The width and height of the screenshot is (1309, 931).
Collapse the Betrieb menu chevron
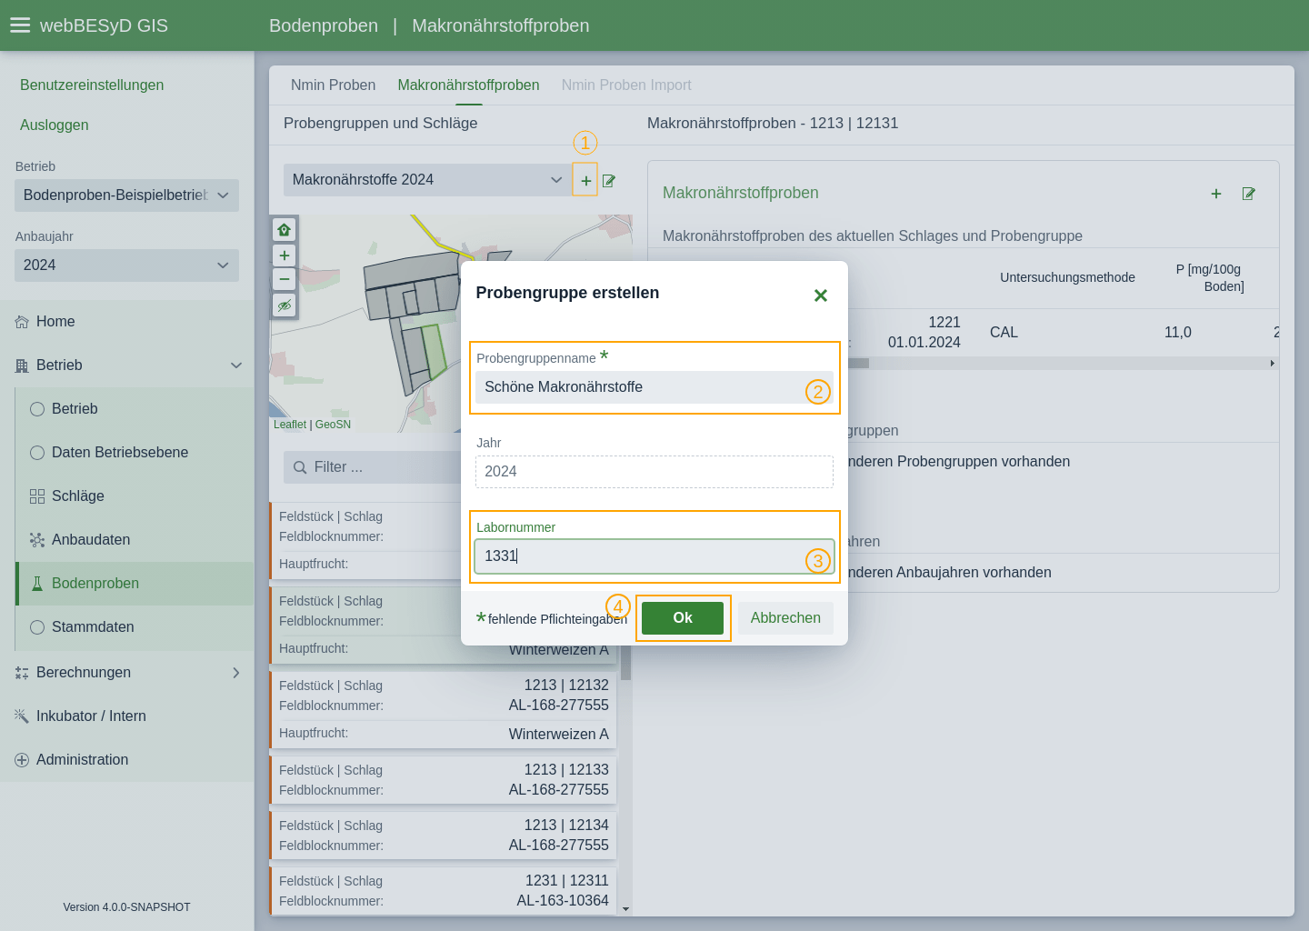(x=236, y=365)
